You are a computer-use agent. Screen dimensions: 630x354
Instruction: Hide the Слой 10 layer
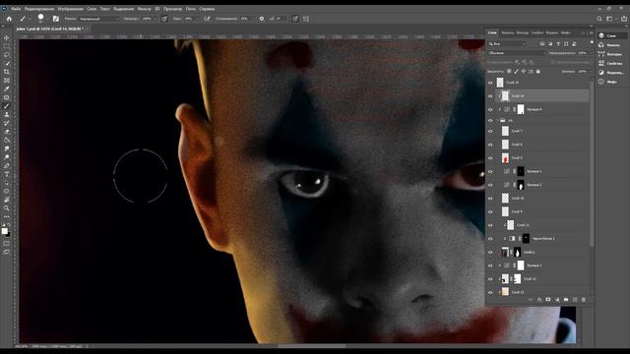coord(490,199)
